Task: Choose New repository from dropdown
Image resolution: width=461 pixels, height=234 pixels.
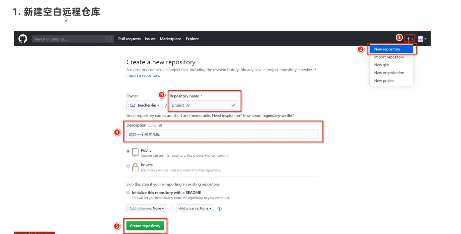Action: 391,49
